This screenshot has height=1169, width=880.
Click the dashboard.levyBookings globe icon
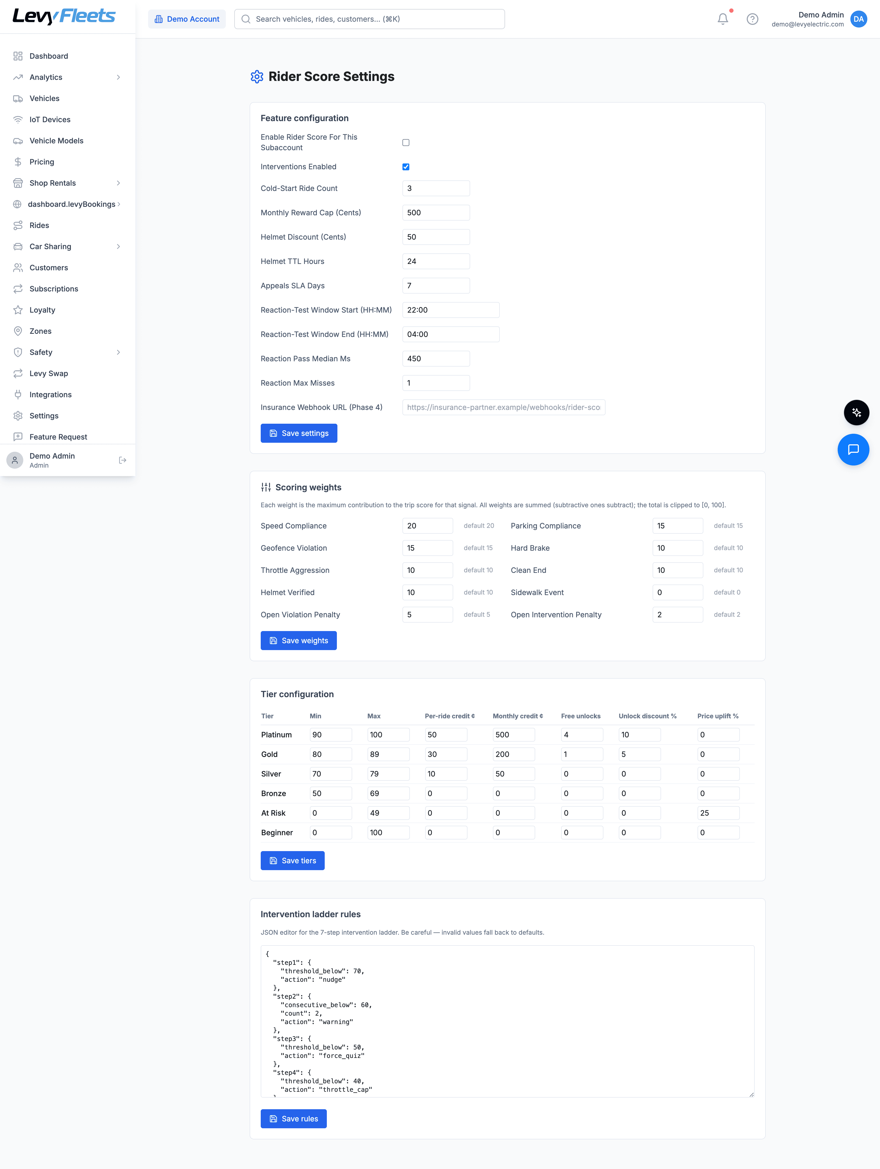point(17,204)
